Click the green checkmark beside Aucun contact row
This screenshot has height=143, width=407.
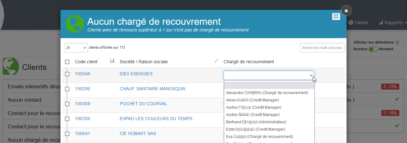pos(397,99)
